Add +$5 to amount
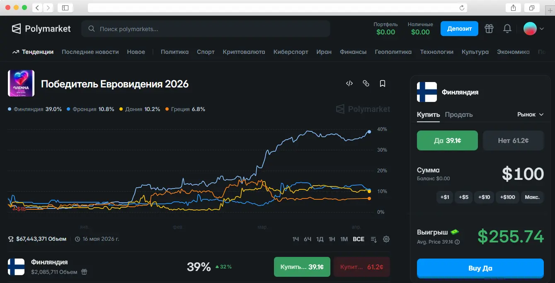This screenshot has height=283, width=555. click(464, 197)
